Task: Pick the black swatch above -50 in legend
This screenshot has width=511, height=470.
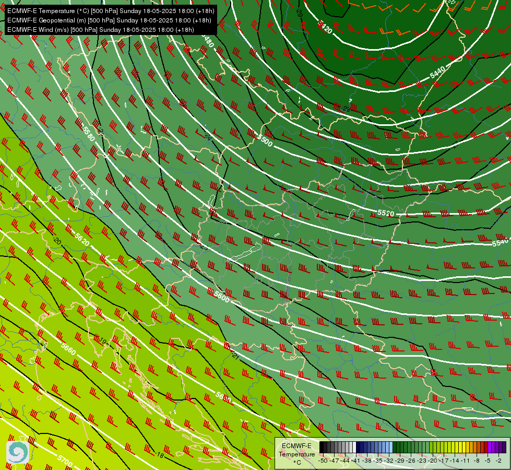Action: point(322,448)
